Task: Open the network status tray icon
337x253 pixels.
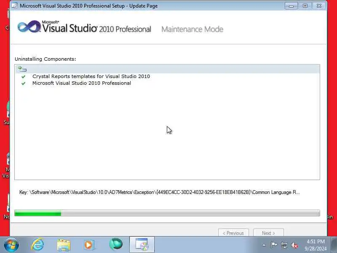Action: tap(284, 245)
